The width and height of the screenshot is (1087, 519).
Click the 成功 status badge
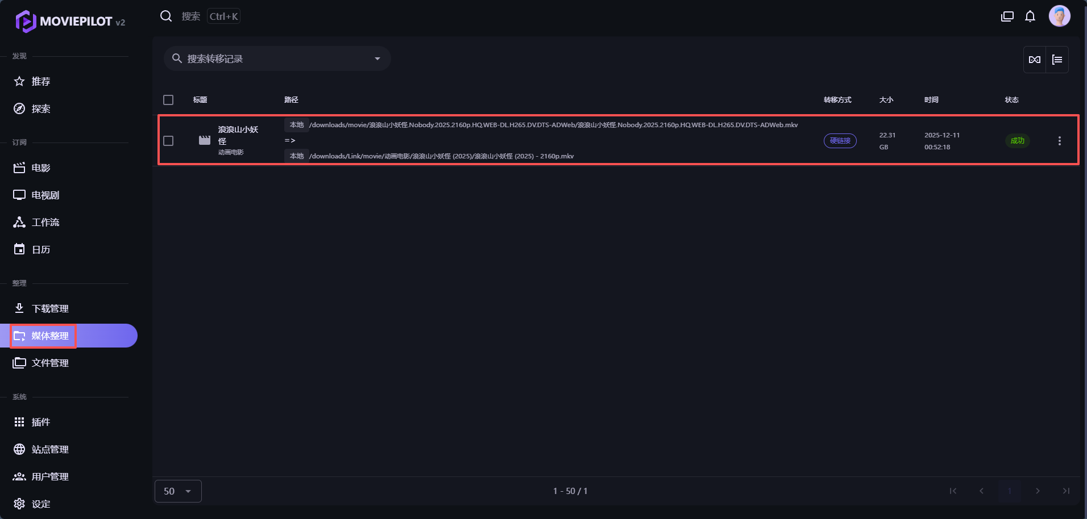point(1017,141)
